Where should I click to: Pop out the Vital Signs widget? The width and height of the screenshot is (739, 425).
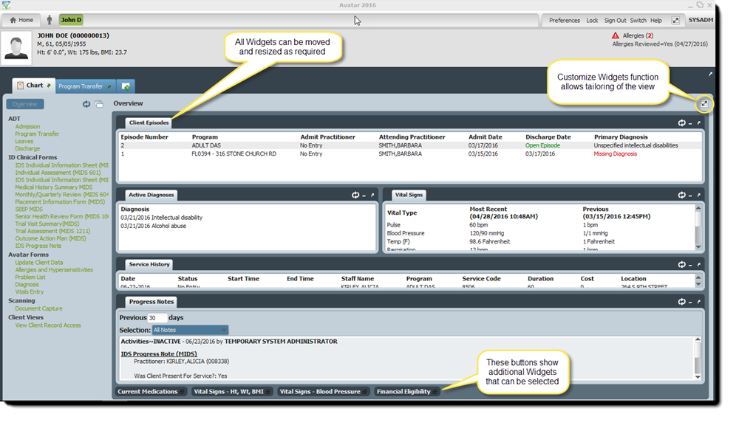click(699, 195)
